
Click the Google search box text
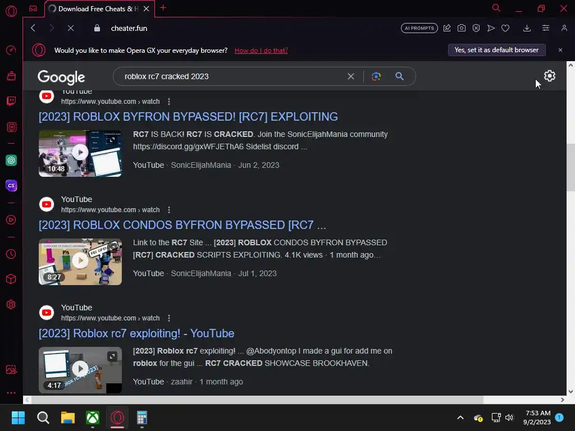(x=166, y=76)
